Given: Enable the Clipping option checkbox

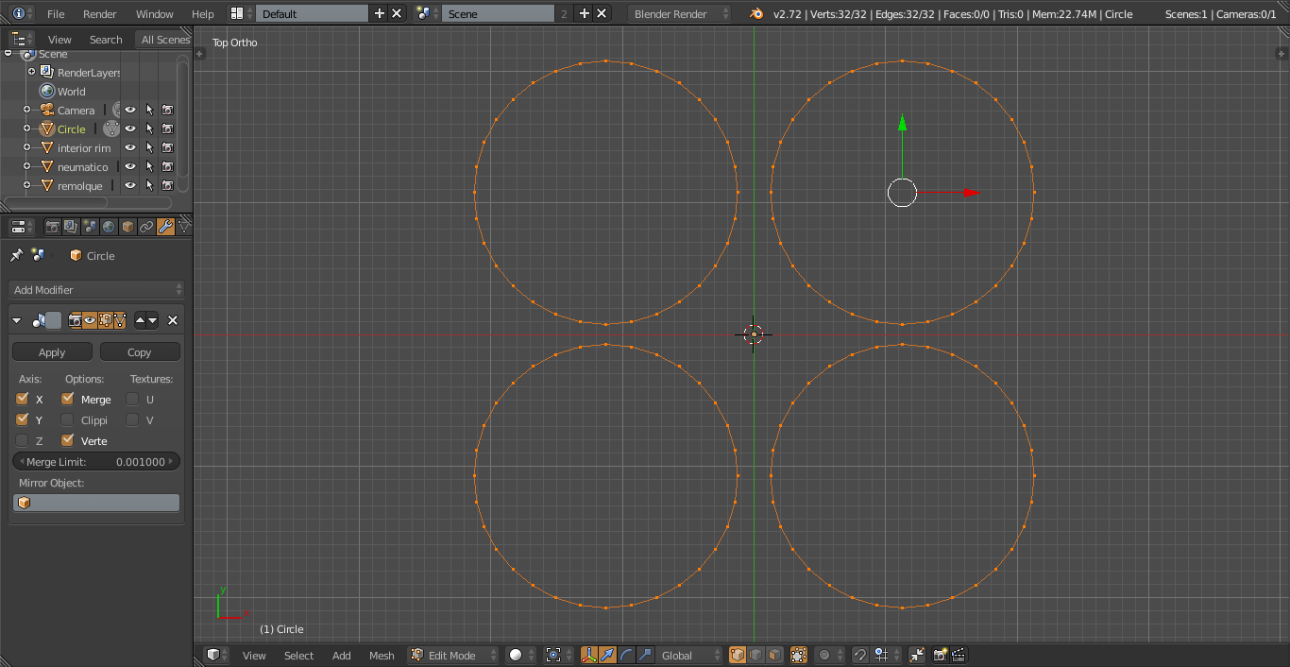Looking at the screenshot, I should pos(67,419).
